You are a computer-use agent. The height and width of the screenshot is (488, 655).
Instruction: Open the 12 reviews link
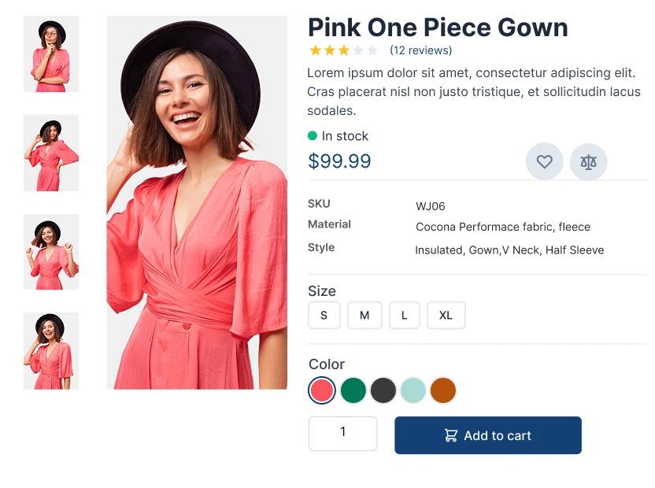coord(420,50)
